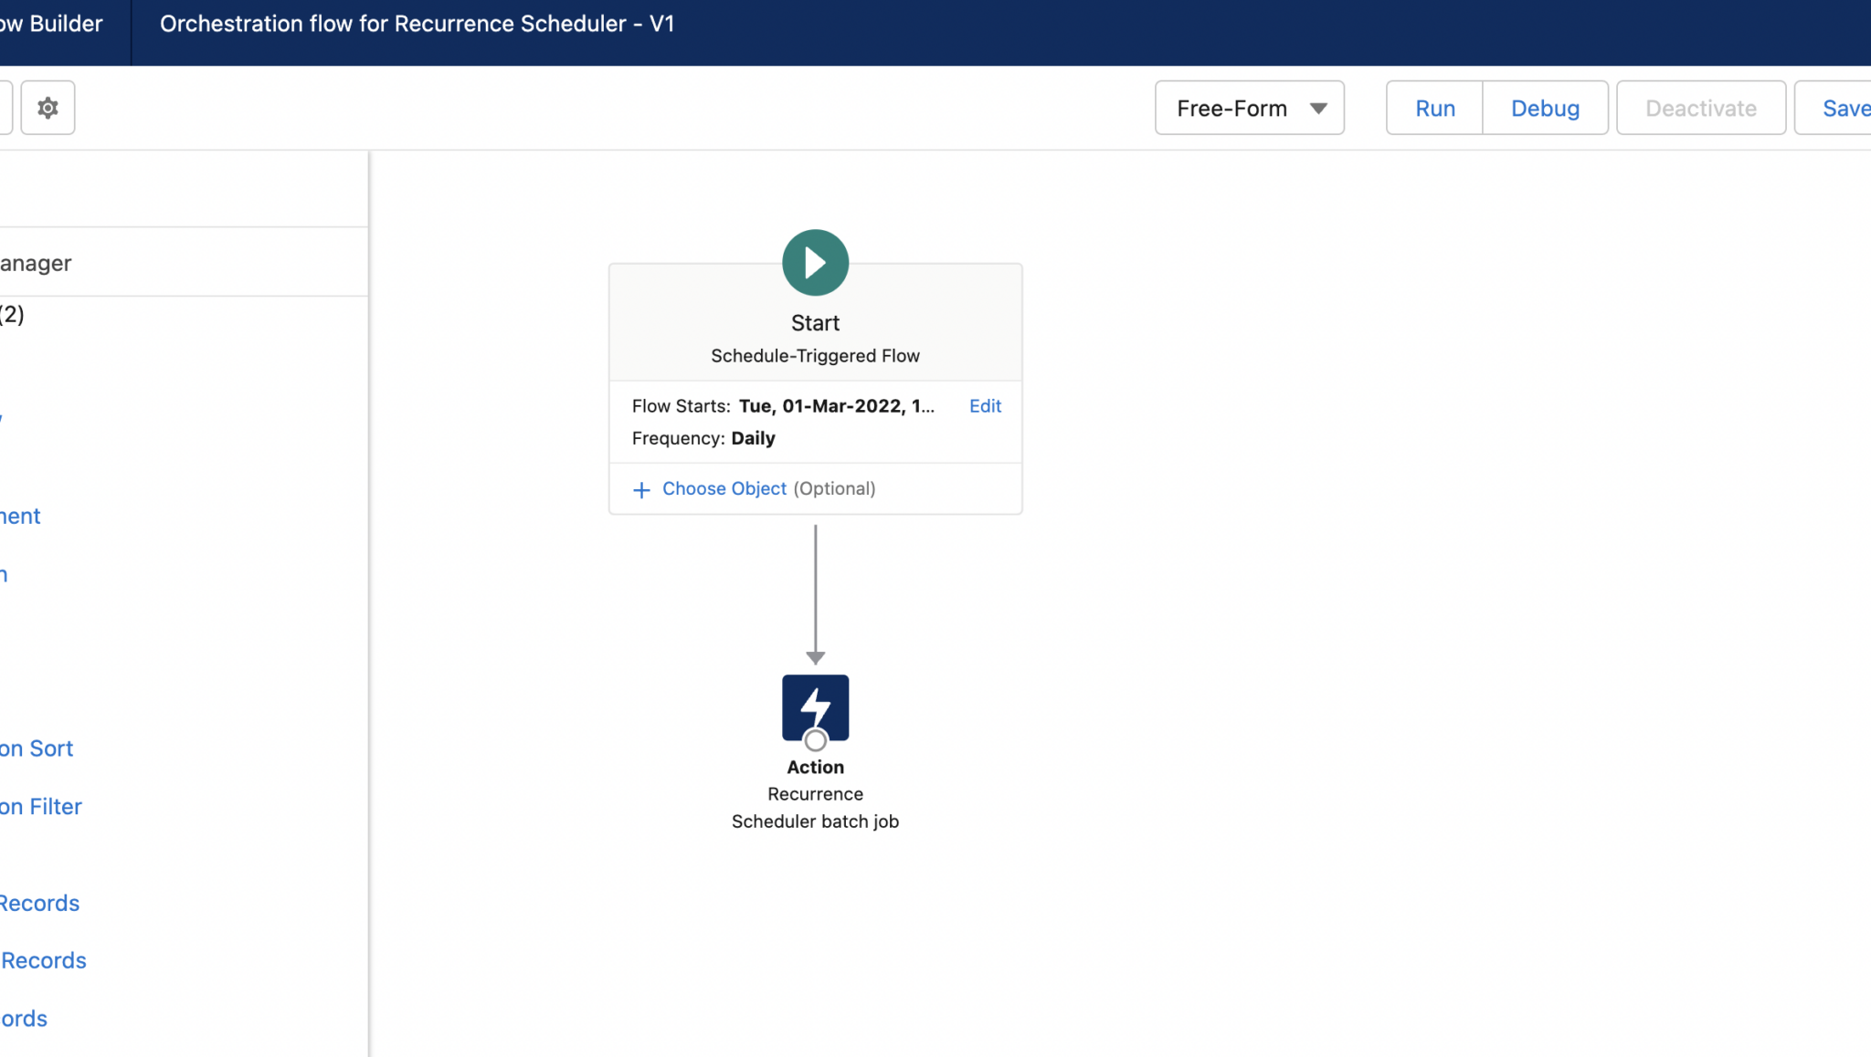Select Collection Filter in the toolbox

(x=39, y=806)
